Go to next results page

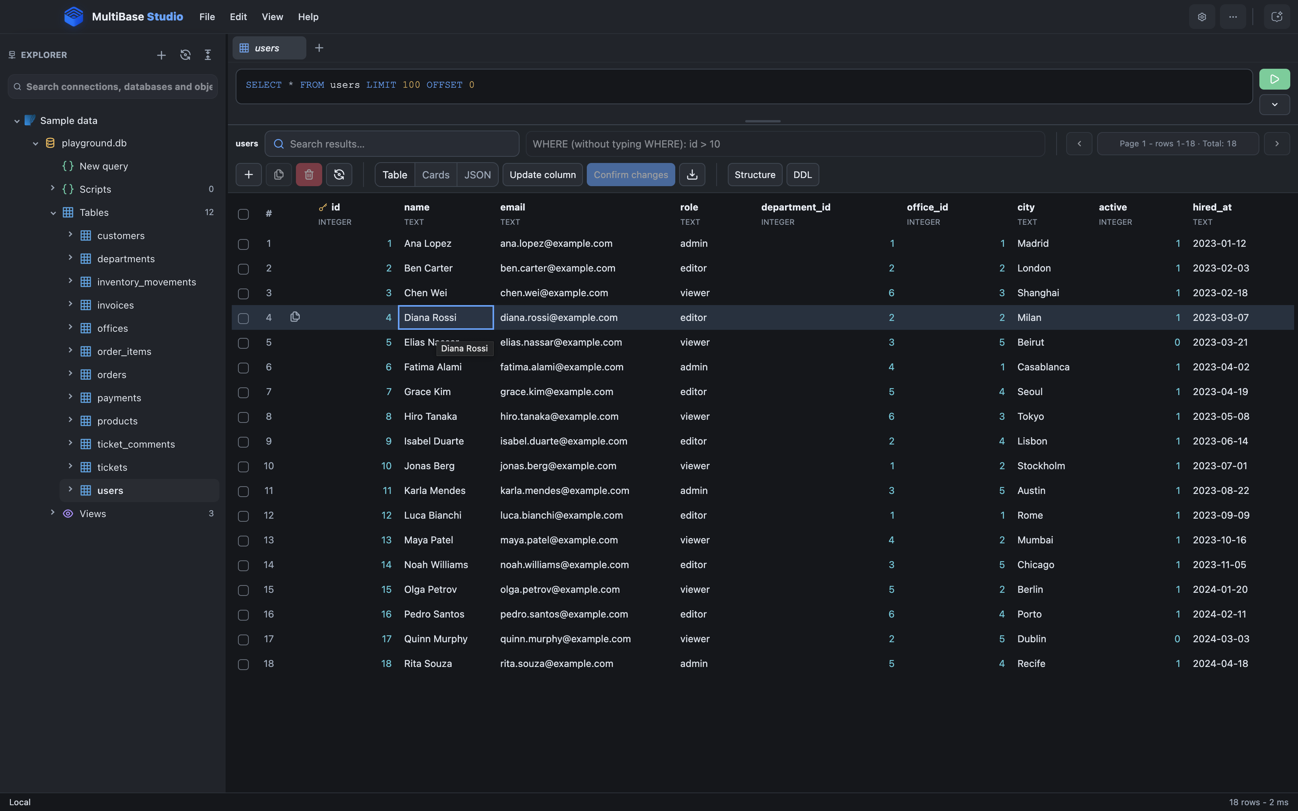tap(1276, 144)
